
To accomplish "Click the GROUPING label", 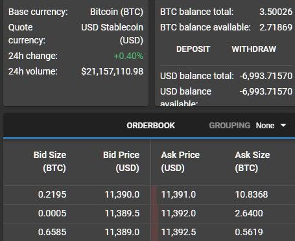I will tap(230, 126).
